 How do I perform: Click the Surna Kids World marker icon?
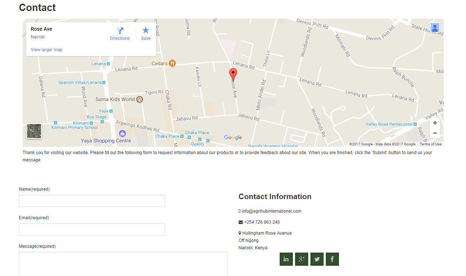139,99
